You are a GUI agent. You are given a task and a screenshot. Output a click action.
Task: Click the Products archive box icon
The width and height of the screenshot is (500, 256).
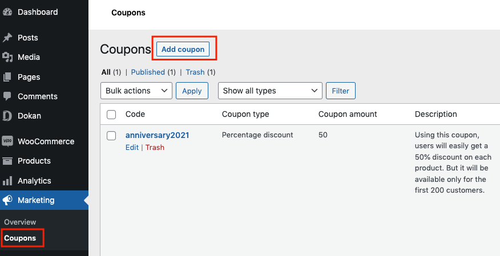[7, 161]
